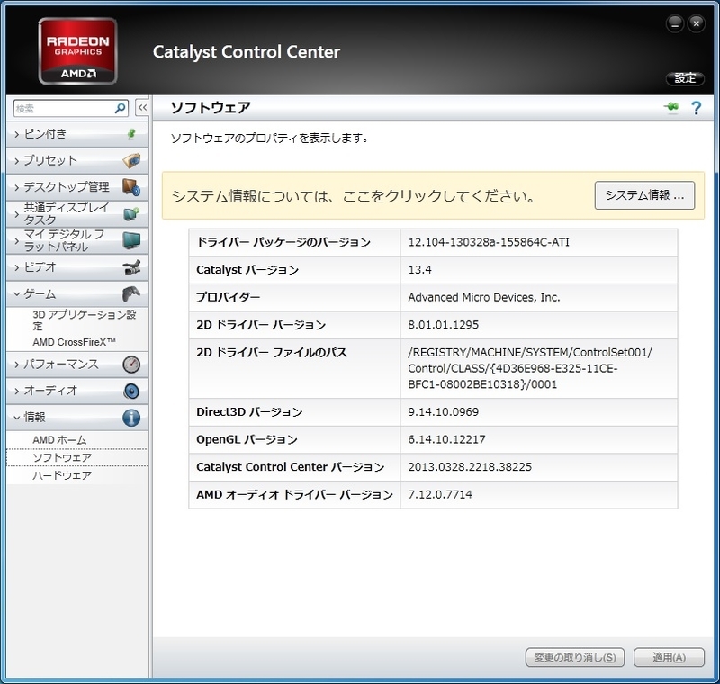The height and width of the screenshot is (684, 720).
Task: Minimize the Catalyst Control Center window
Action: click(x=674, y=24)
